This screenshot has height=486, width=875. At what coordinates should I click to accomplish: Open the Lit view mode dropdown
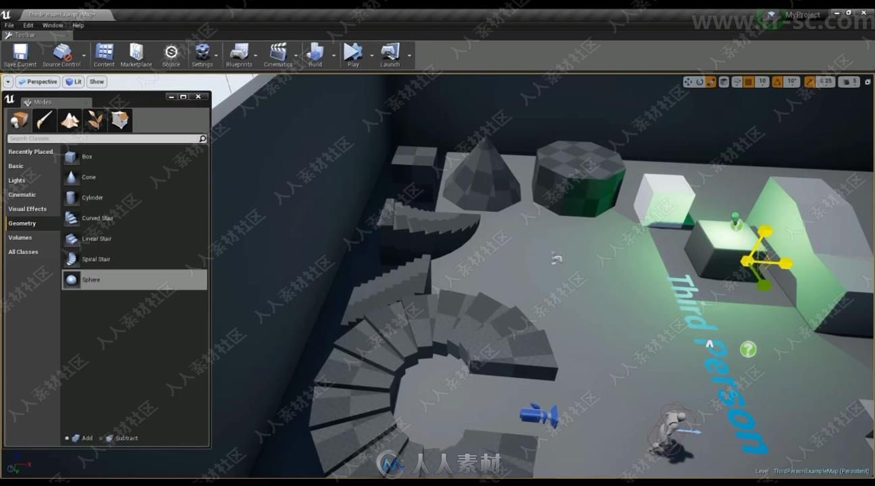pos(73,82)
